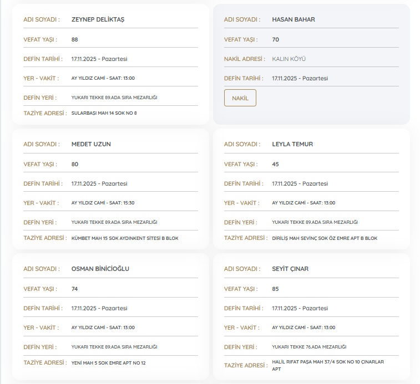
Task: Click the NAKİL button
Action: tap(240, 98)
